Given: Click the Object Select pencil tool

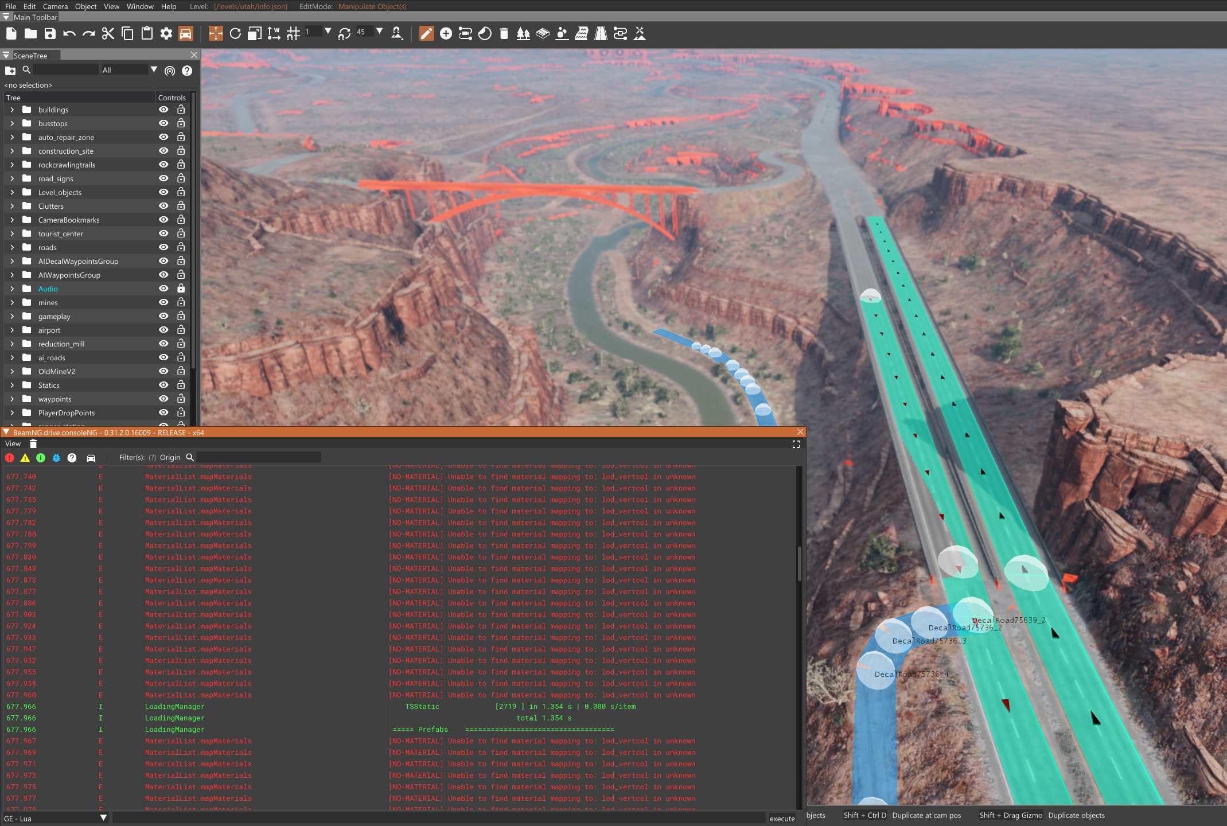Looking at the screenshot, I should pyautogui.click(x=426, y=34).
